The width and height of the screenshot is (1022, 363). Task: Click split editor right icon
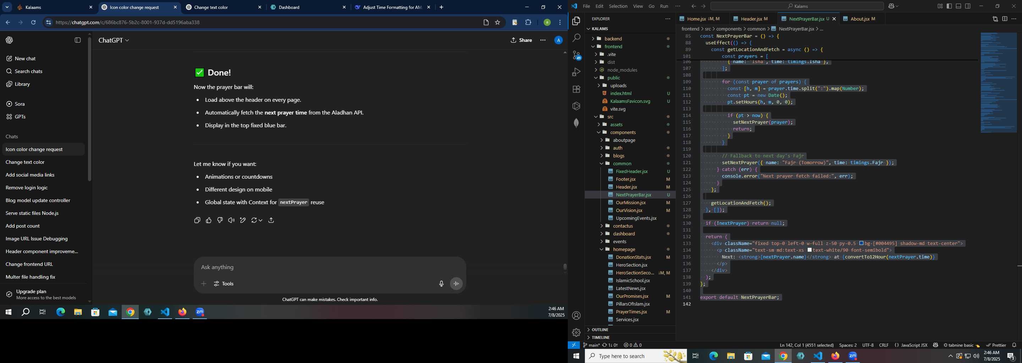[1005, 19]
